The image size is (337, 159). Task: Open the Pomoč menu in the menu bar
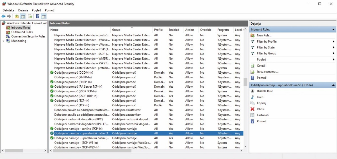pyautogui.click(x=50, y=10)
